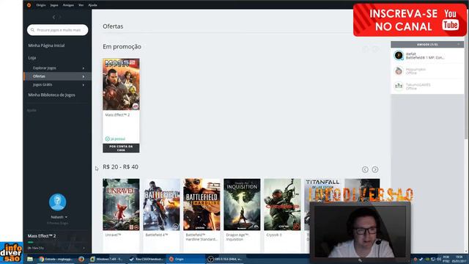
Task: Expand the download queue arrow
Action: (x=84, y=248)
